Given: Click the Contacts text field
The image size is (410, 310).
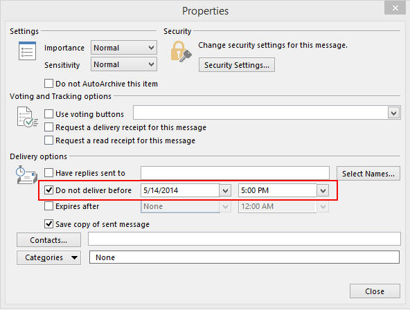Looking at the screenshot, I should coord(244,239).
